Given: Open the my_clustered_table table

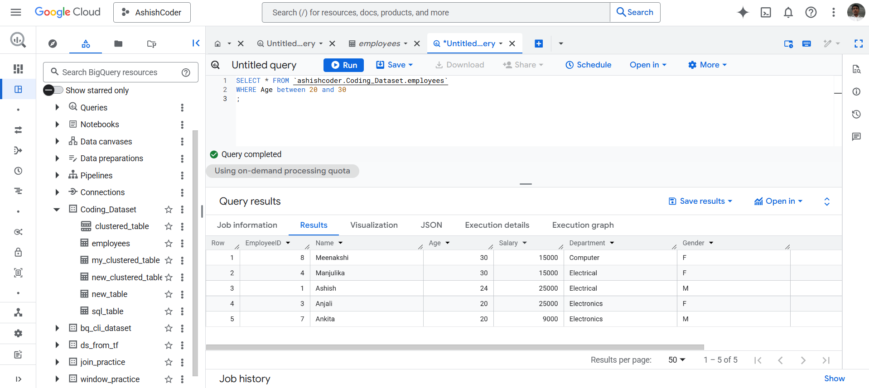Looking at the screenshot, I should click(x=126, y=260).
